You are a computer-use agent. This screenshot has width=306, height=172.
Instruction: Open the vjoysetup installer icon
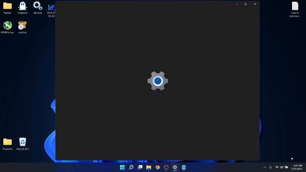(x=22, y=27)
